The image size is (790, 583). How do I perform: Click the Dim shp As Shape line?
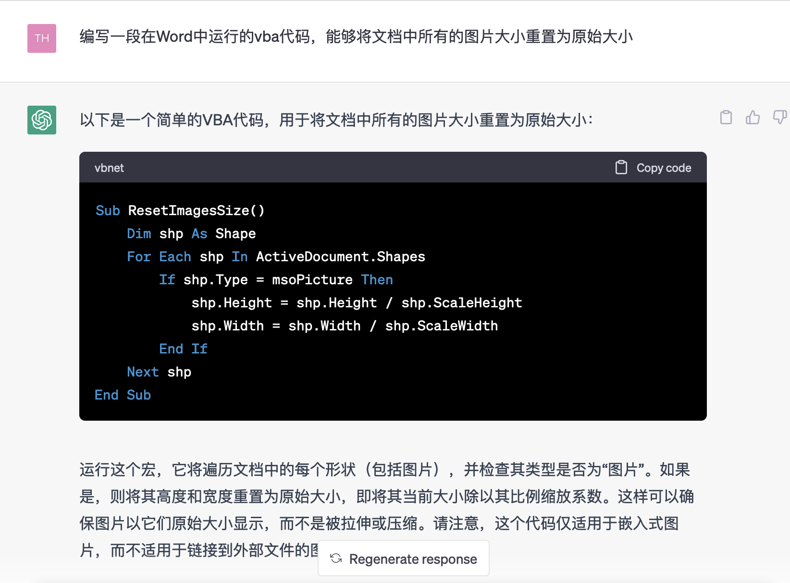(191, 234)
